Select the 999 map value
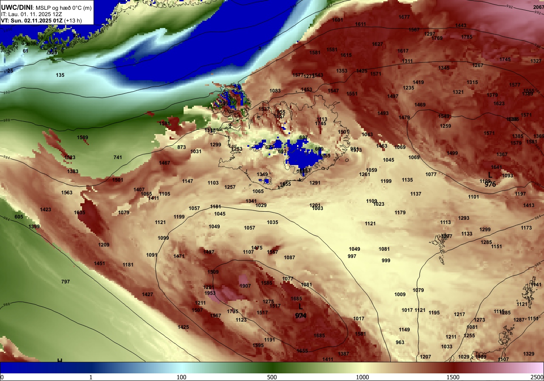The width and height of the screenshot is (544, 381). (x=386, y=261)
